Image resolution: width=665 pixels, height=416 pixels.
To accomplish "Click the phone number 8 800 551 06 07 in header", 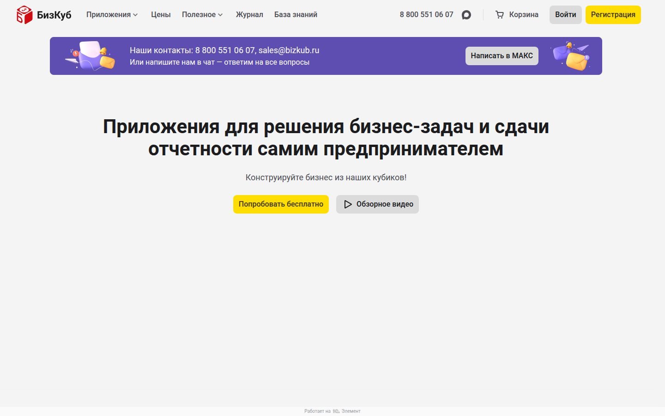I will pos(427,15).
